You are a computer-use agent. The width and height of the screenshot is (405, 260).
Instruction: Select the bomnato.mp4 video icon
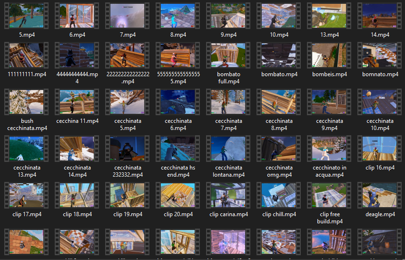coord(380,55)
